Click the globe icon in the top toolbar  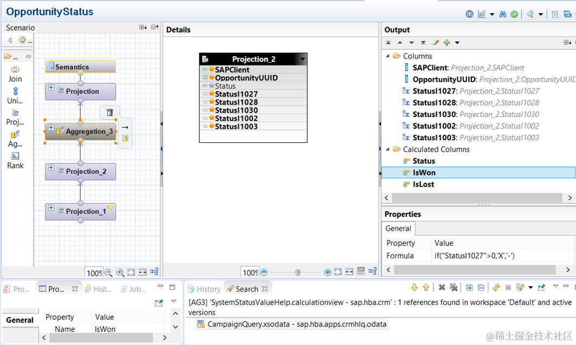469,14
